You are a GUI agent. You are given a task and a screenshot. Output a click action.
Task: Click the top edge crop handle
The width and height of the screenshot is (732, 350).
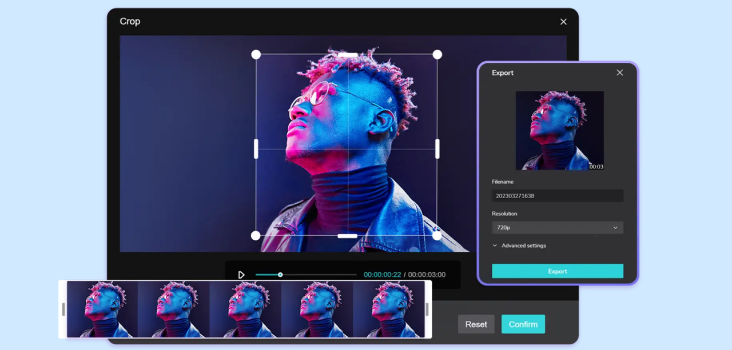point(347,55)
